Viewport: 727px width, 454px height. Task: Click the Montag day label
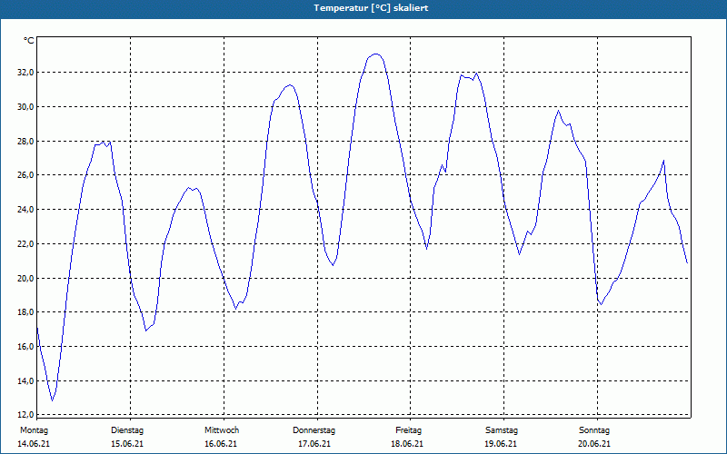point(34,430)
